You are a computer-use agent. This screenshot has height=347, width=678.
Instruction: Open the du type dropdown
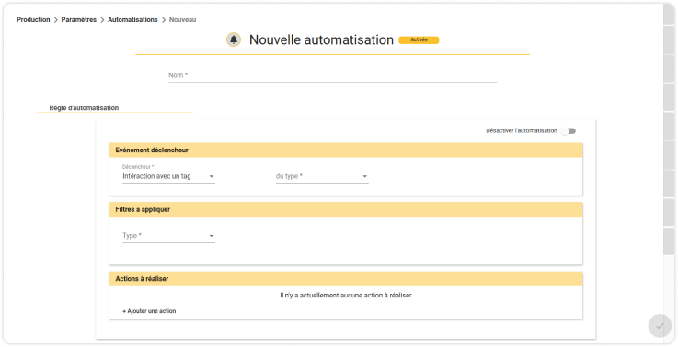click(x=322, y=176)
